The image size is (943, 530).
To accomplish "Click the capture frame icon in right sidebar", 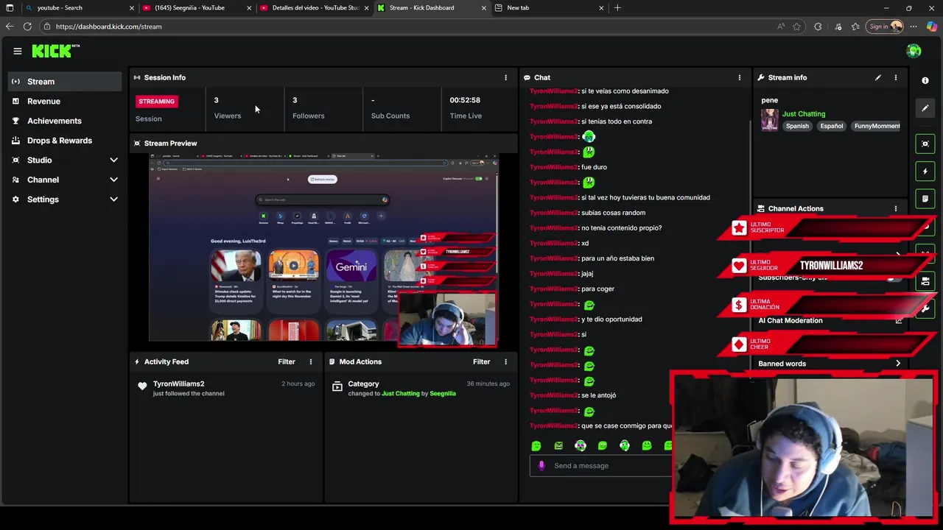I will coord(925,144).
